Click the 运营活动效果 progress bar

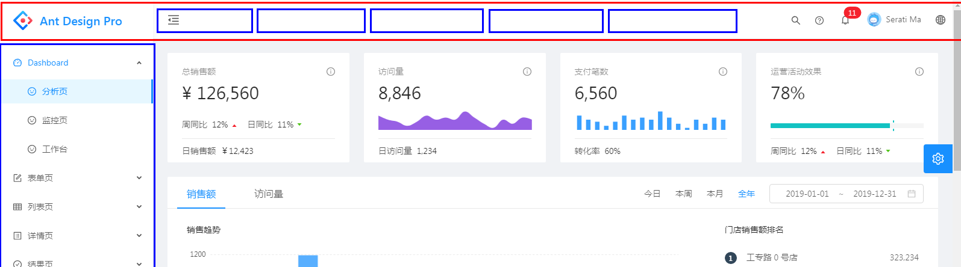847,126
